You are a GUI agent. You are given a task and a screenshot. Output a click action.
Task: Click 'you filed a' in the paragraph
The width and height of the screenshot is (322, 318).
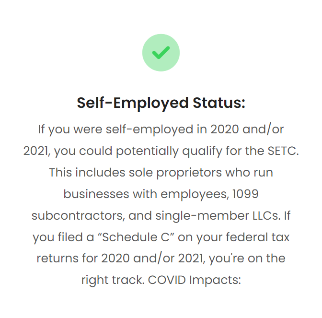point(63,237)
